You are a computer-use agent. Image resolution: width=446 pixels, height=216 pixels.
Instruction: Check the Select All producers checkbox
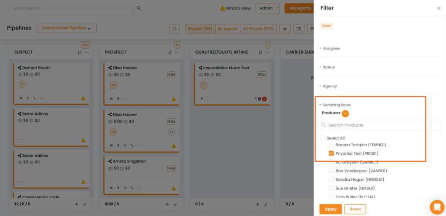(323, 138)
